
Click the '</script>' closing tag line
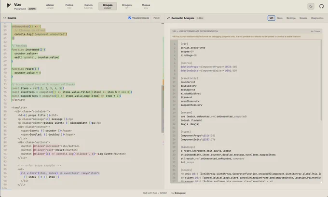[18, 100]
